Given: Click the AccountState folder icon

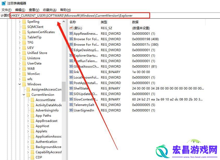Looking at the screenshot, I should (x=32, y=100).
